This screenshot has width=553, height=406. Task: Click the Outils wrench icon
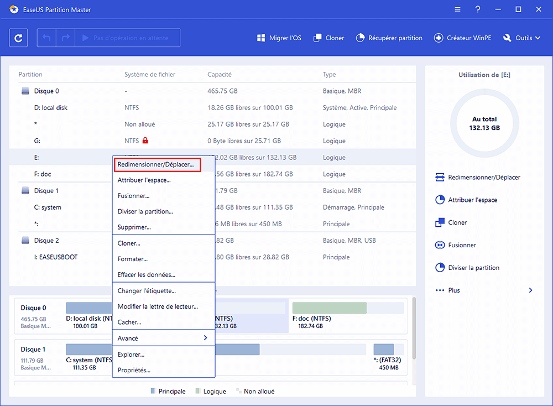(x=507, y=38)
